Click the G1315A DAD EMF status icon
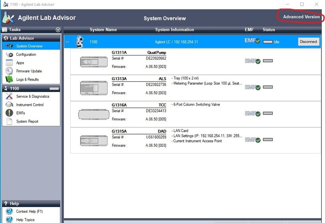Viewport: 325px width, 223px height. pos(253,140)
